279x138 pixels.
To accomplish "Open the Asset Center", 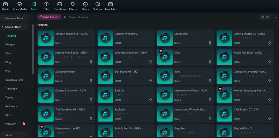I will click(x=49, y=17).
